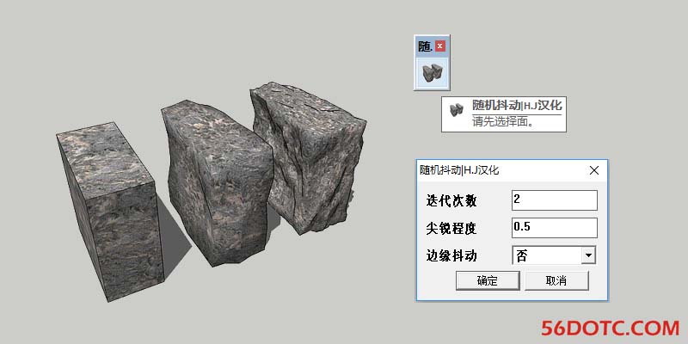
Task: Click the floating toolbar title 随
Action: (425, 46)
